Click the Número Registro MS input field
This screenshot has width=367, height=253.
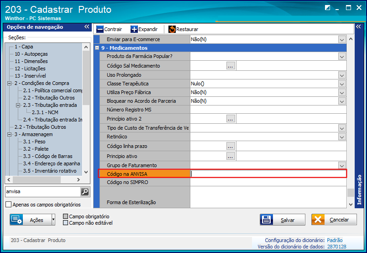268,110
